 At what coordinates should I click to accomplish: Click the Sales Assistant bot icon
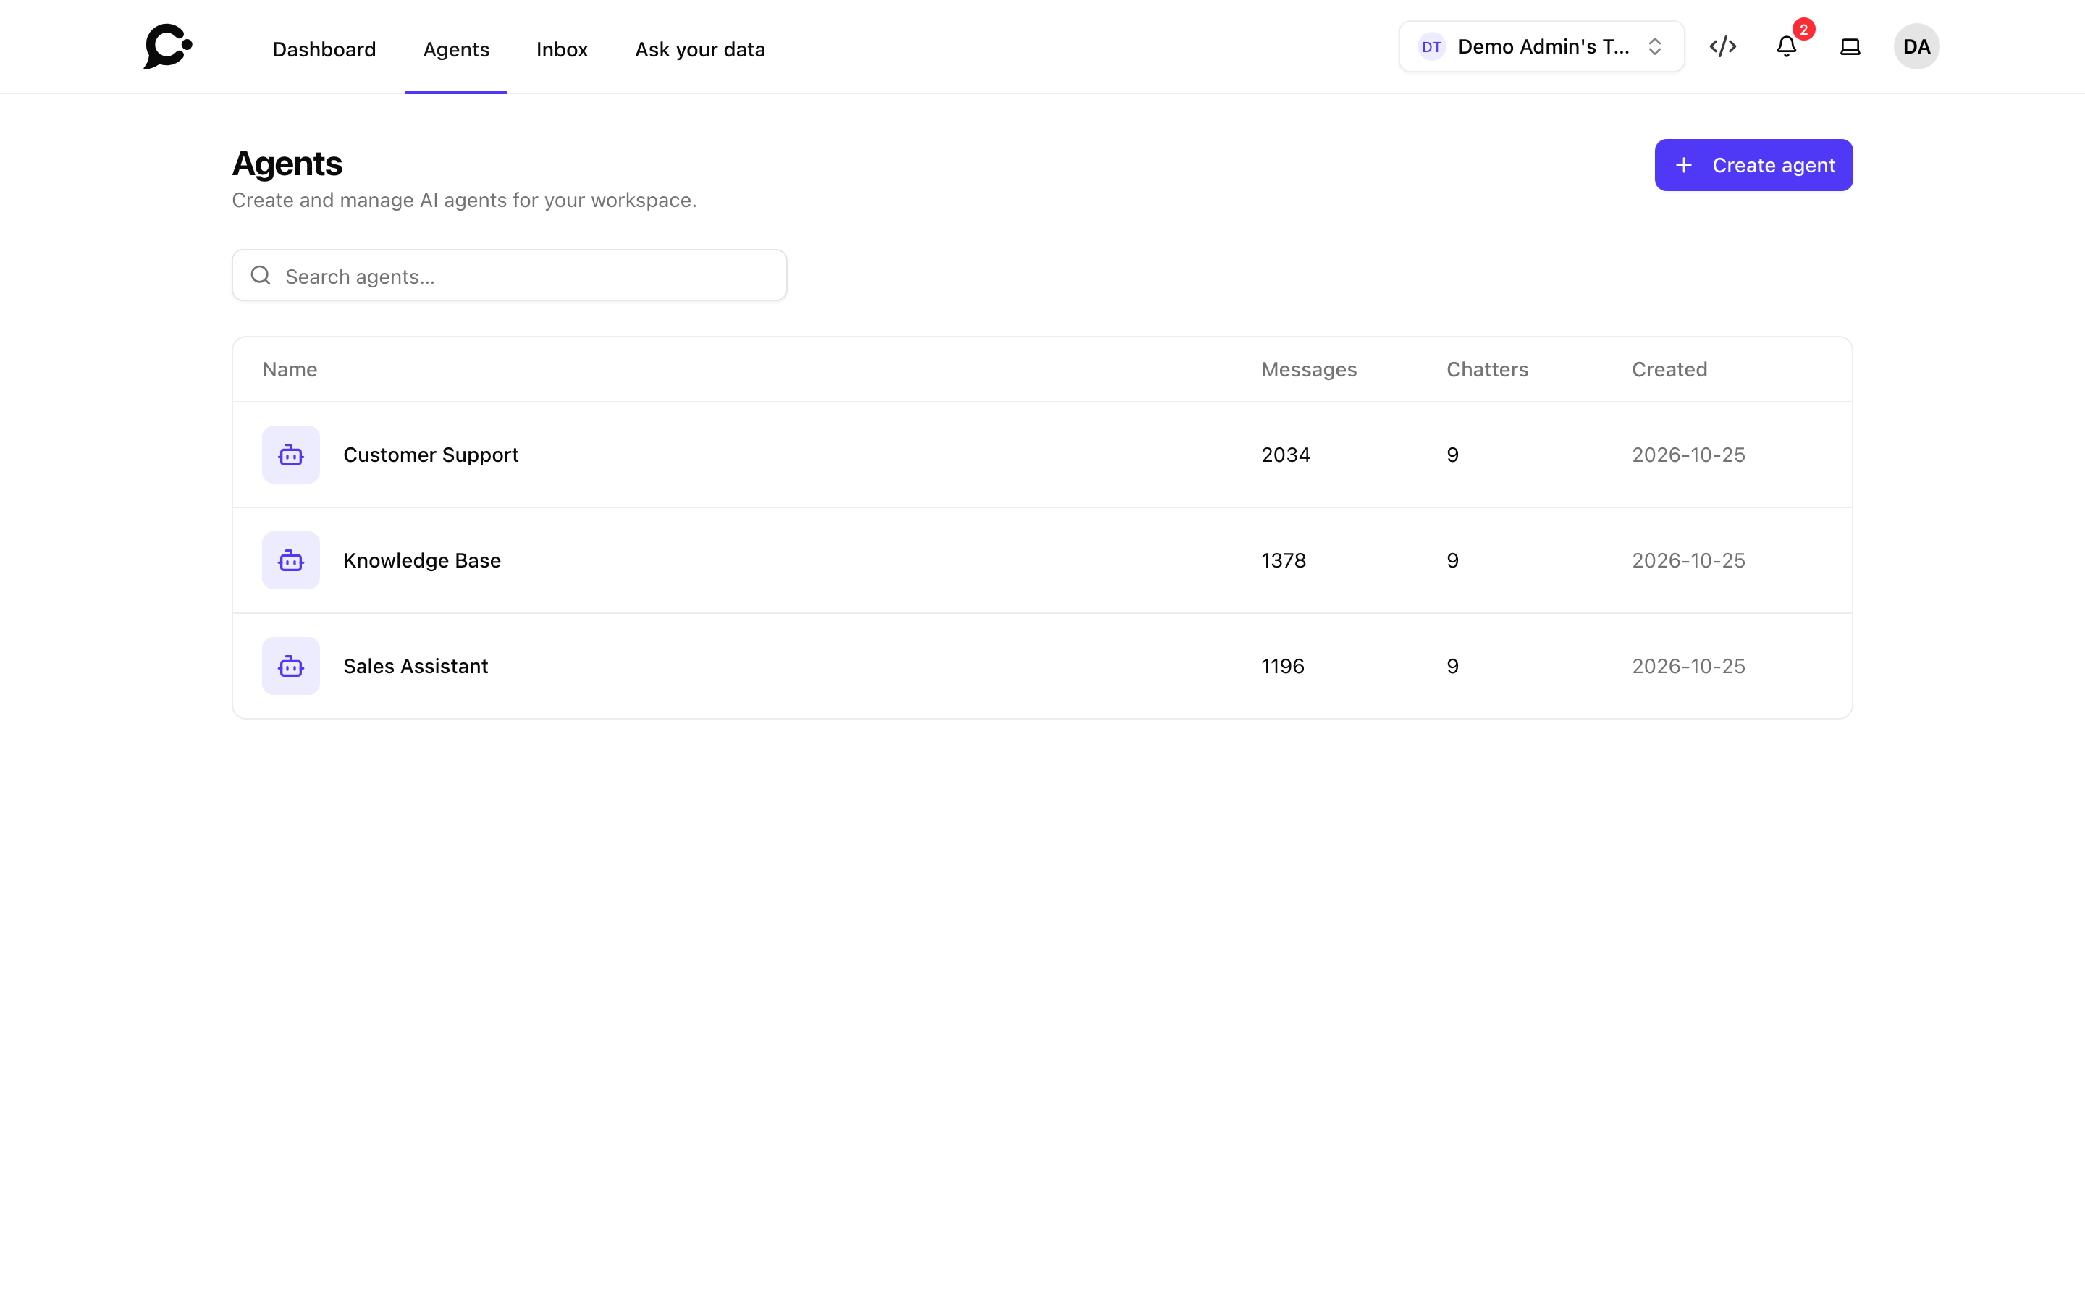pos(291,666)
